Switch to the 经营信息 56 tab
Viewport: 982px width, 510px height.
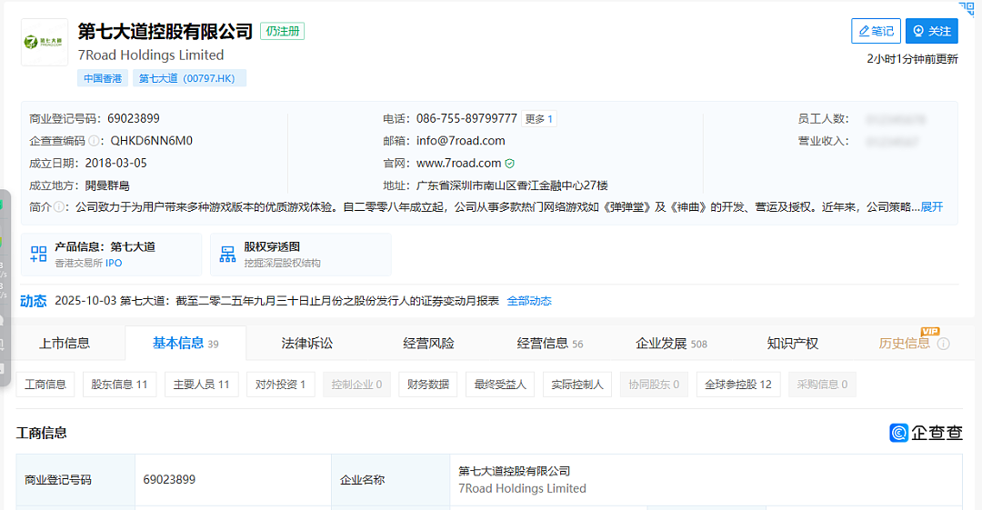click(x=550, y=344)
